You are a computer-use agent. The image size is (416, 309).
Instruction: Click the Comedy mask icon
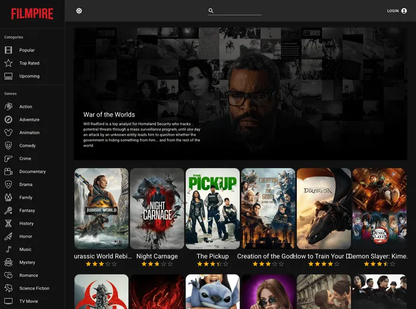[x=8, y=145]
